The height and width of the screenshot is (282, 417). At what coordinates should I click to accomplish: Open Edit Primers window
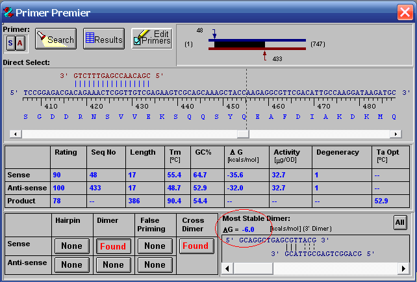152,39
